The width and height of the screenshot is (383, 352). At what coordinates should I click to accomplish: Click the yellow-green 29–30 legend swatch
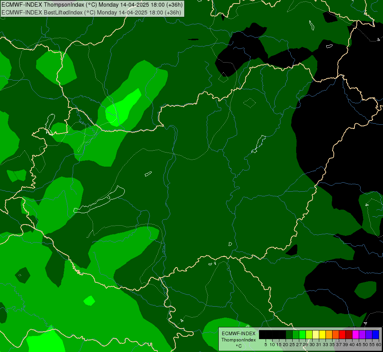click(309, 335)
